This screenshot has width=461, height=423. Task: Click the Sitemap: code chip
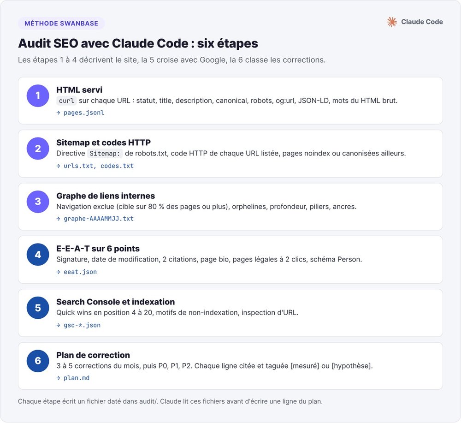(105, 154)
